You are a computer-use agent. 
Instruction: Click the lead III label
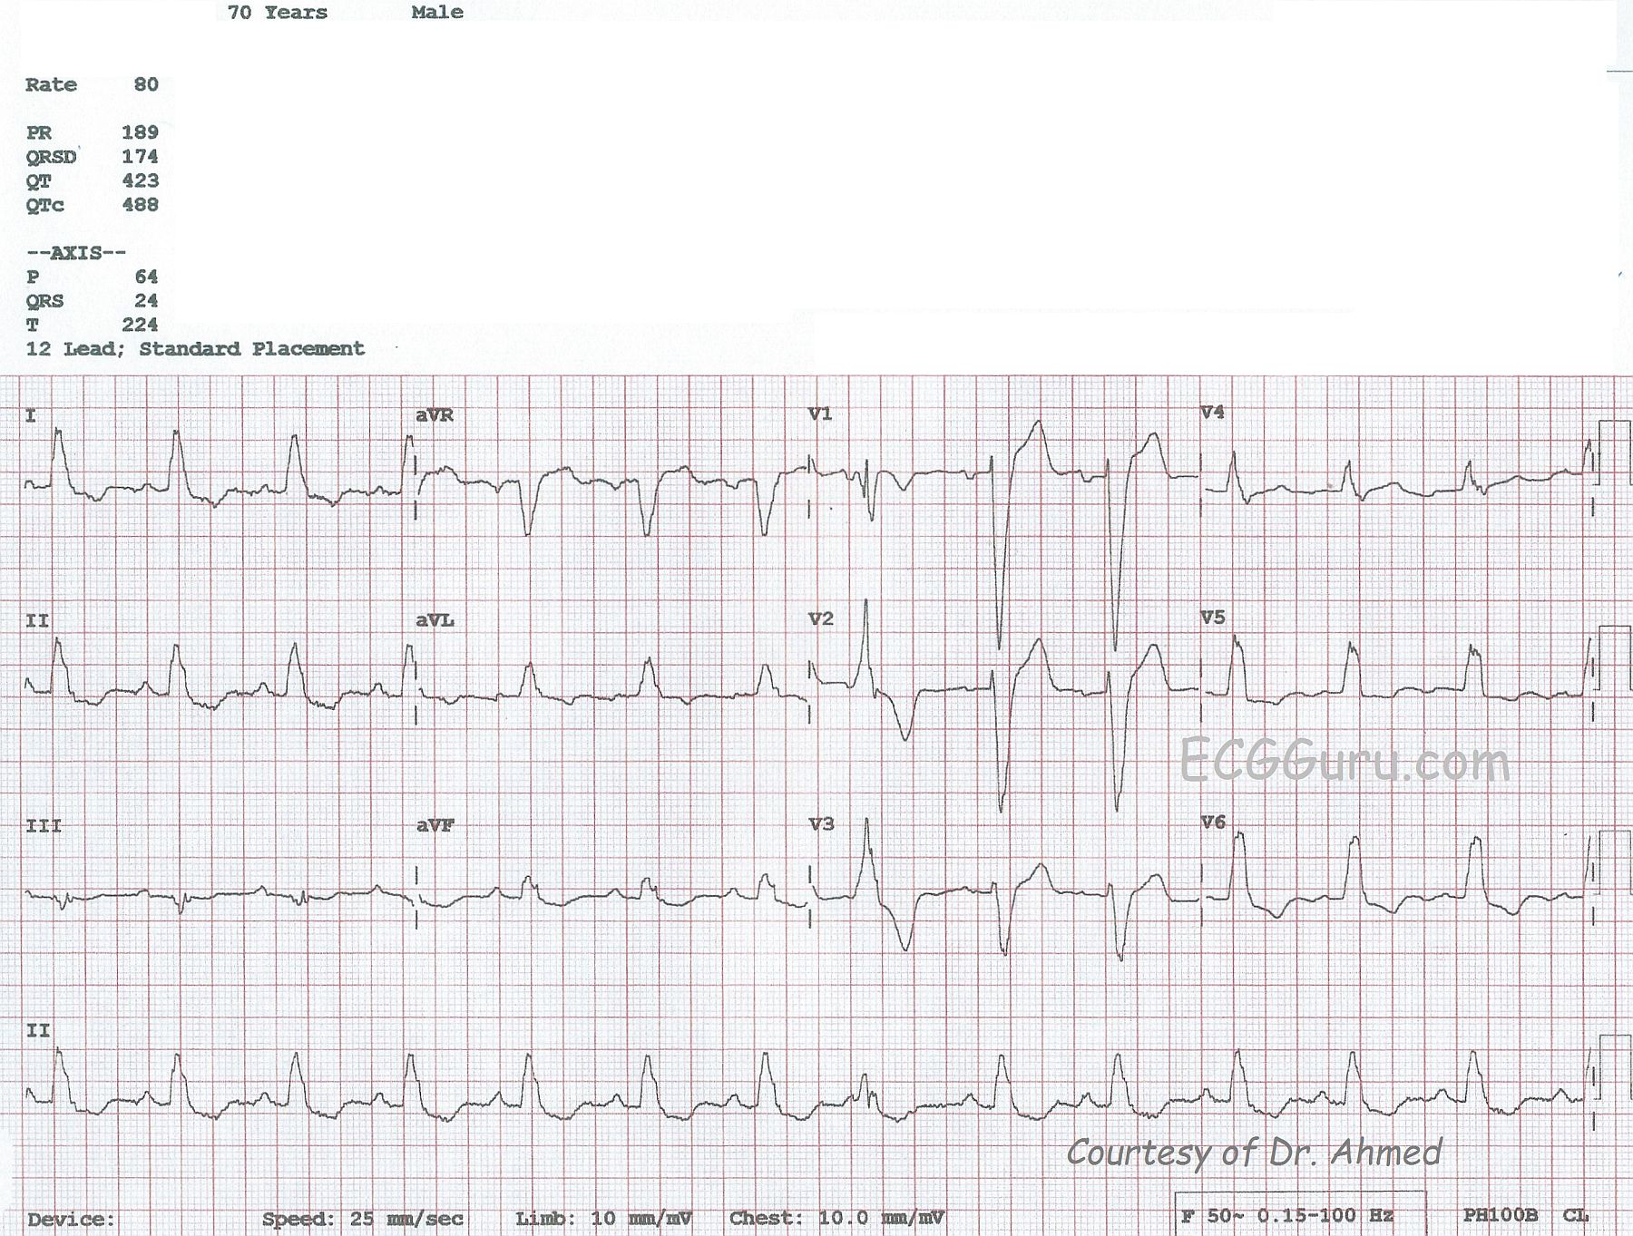44,826
